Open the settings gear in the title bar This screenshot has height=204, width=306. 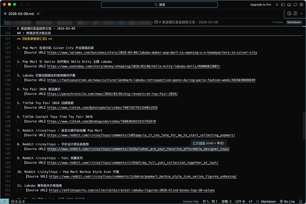coord(301,5)
